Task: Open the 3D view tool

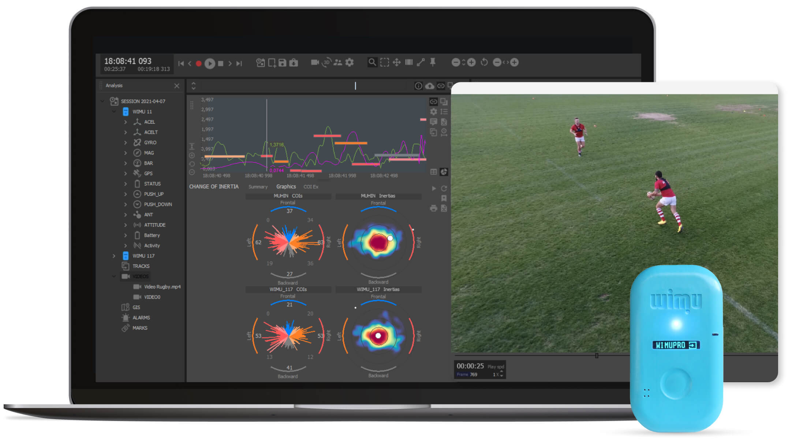Action: (326, 63)
